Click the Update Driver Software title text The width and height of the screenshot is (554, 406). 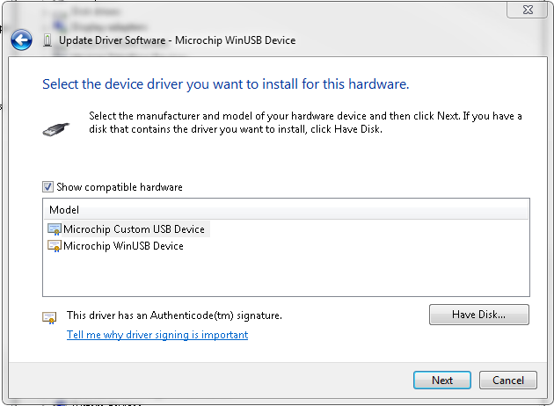[177, 40]
